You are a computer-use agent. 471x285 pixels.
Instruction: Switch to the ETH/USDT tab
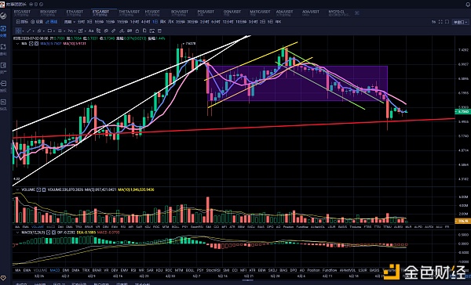pos(75,13)
